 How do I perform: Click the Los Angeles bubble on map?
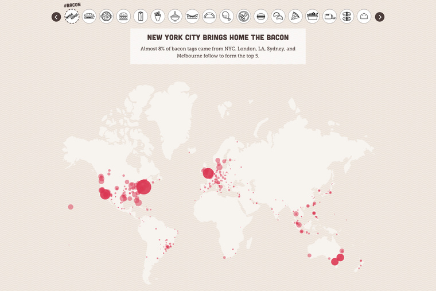[106, 194]
